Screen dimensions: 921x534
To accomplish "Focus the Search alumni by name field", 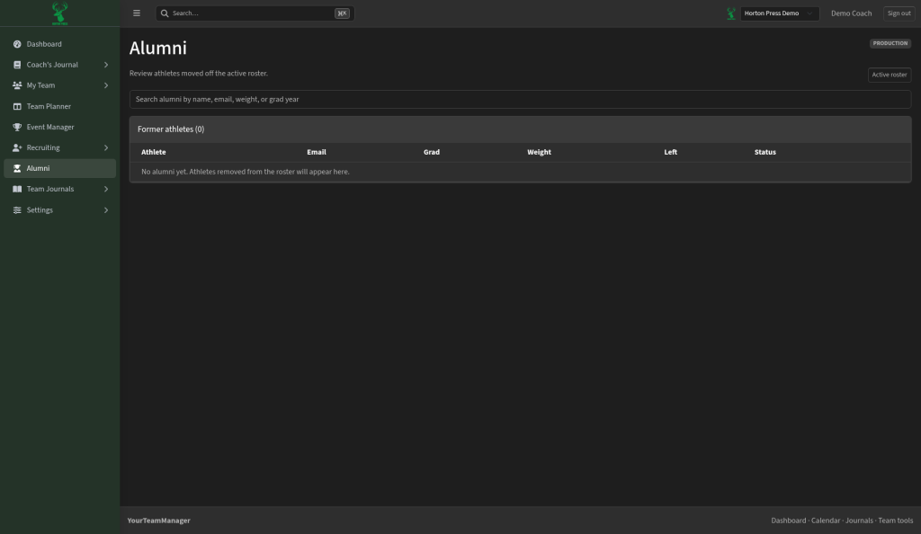I will [520, 99].
